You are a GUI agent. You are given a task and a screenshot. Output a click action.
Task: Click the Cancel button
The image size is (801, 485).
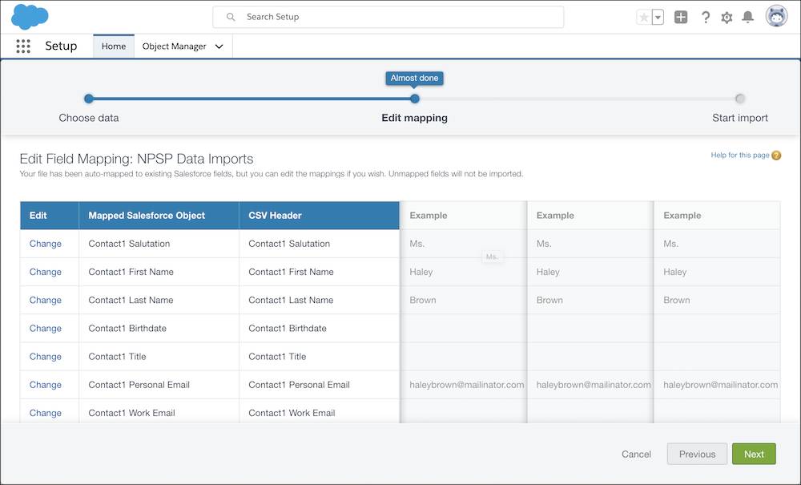(636, 454)
